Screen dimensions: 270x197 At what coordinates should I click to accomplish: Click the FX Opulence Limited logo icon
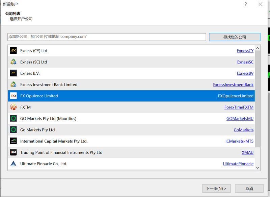point(13,96)
